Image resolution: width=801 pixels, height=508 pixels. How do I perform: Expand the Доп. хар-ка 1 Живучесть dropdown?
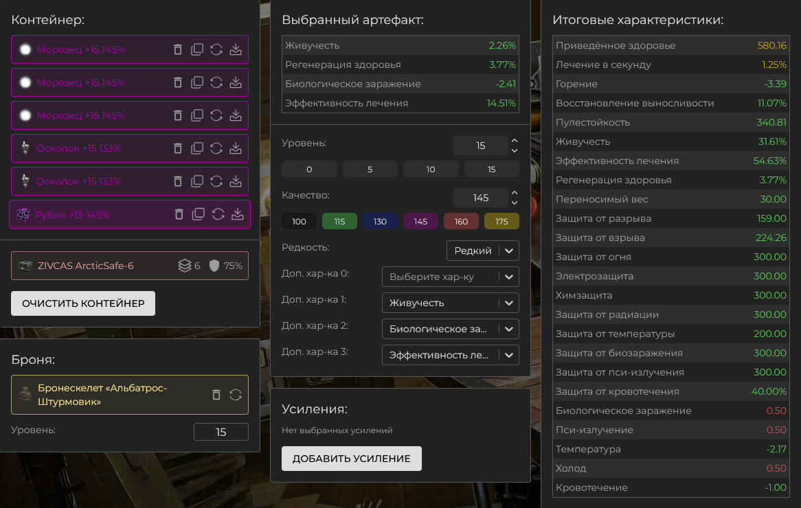pos(450,303)
